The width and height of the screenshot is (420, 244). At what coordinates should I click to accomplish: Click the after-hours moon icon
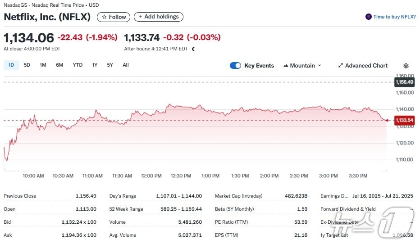click(193, 49)
